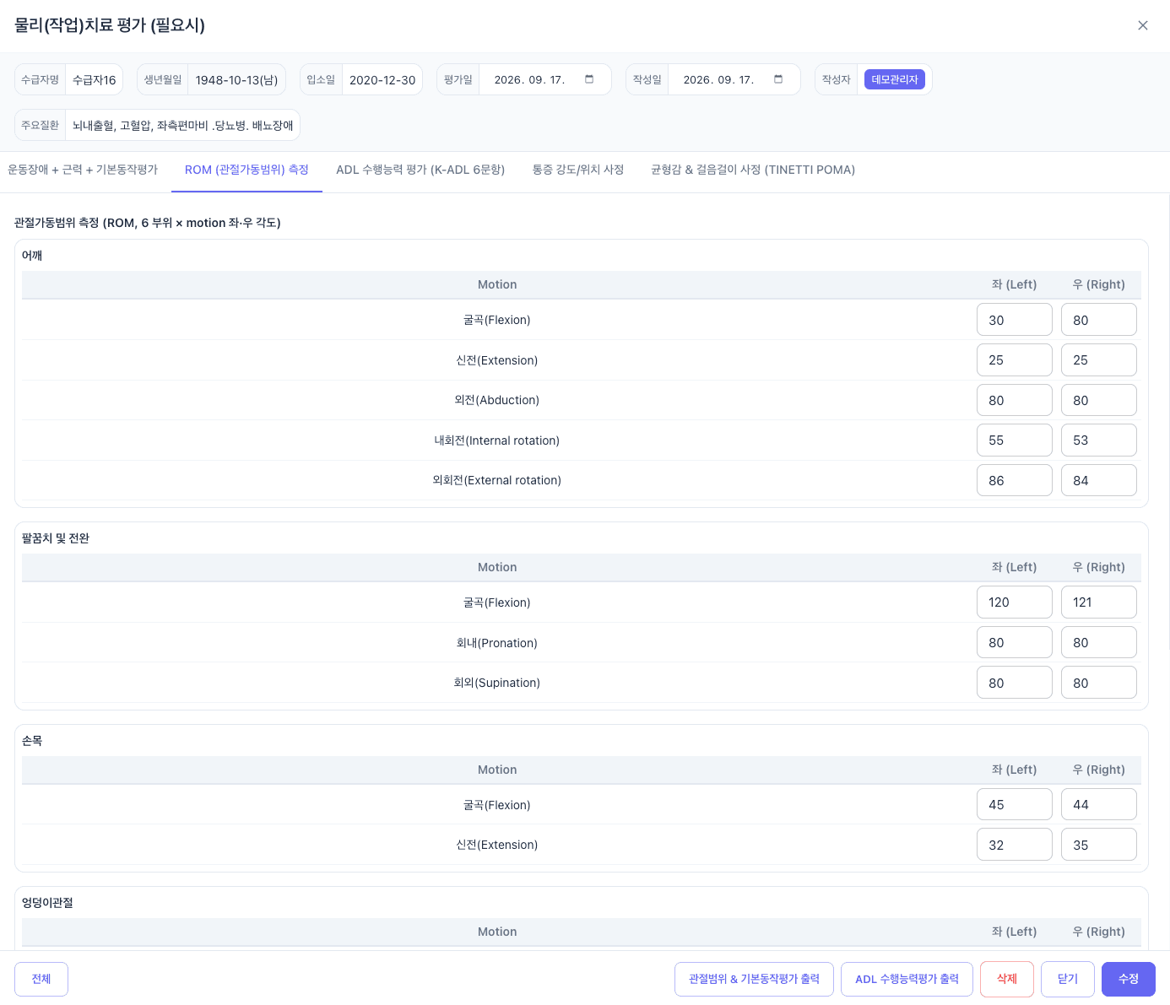Edit shoulder 굴곡(Flexion) left value 30
The height and width of the screenshot is (1005, 1170).
[x=1015, y=320]
